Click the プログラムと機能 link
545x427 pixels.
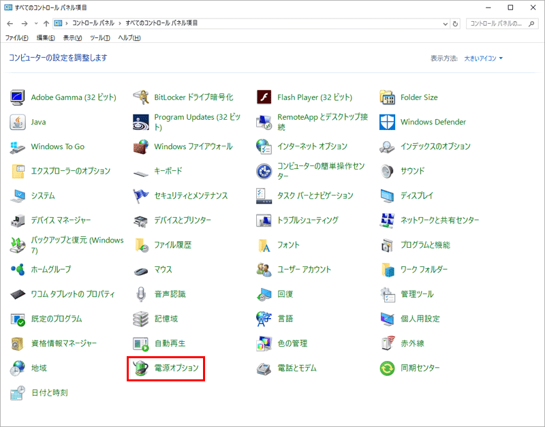[425, 245]
